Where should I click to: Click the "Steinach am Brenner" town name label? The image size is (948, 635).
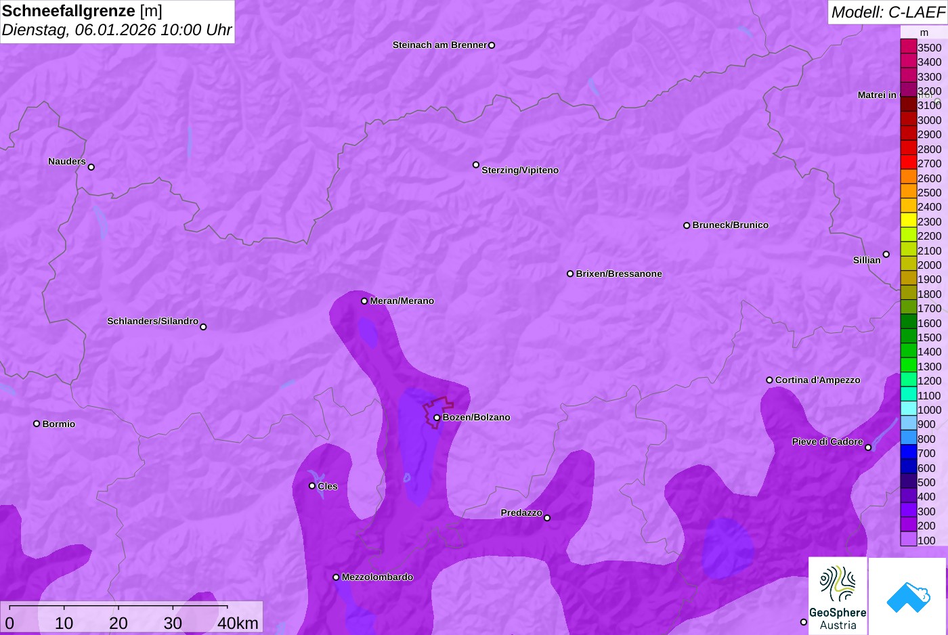(440, 45)
